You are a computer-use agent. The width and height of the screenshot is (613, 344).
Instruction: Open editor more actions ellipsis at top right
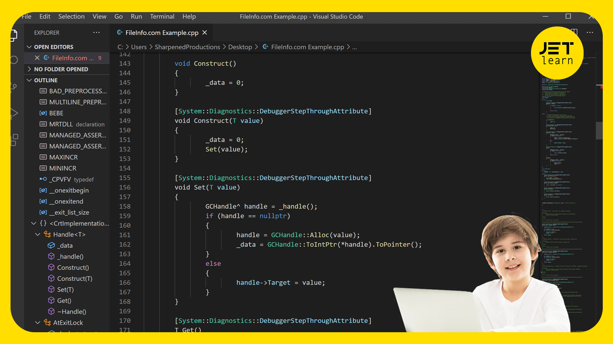(x=590, y=32)
